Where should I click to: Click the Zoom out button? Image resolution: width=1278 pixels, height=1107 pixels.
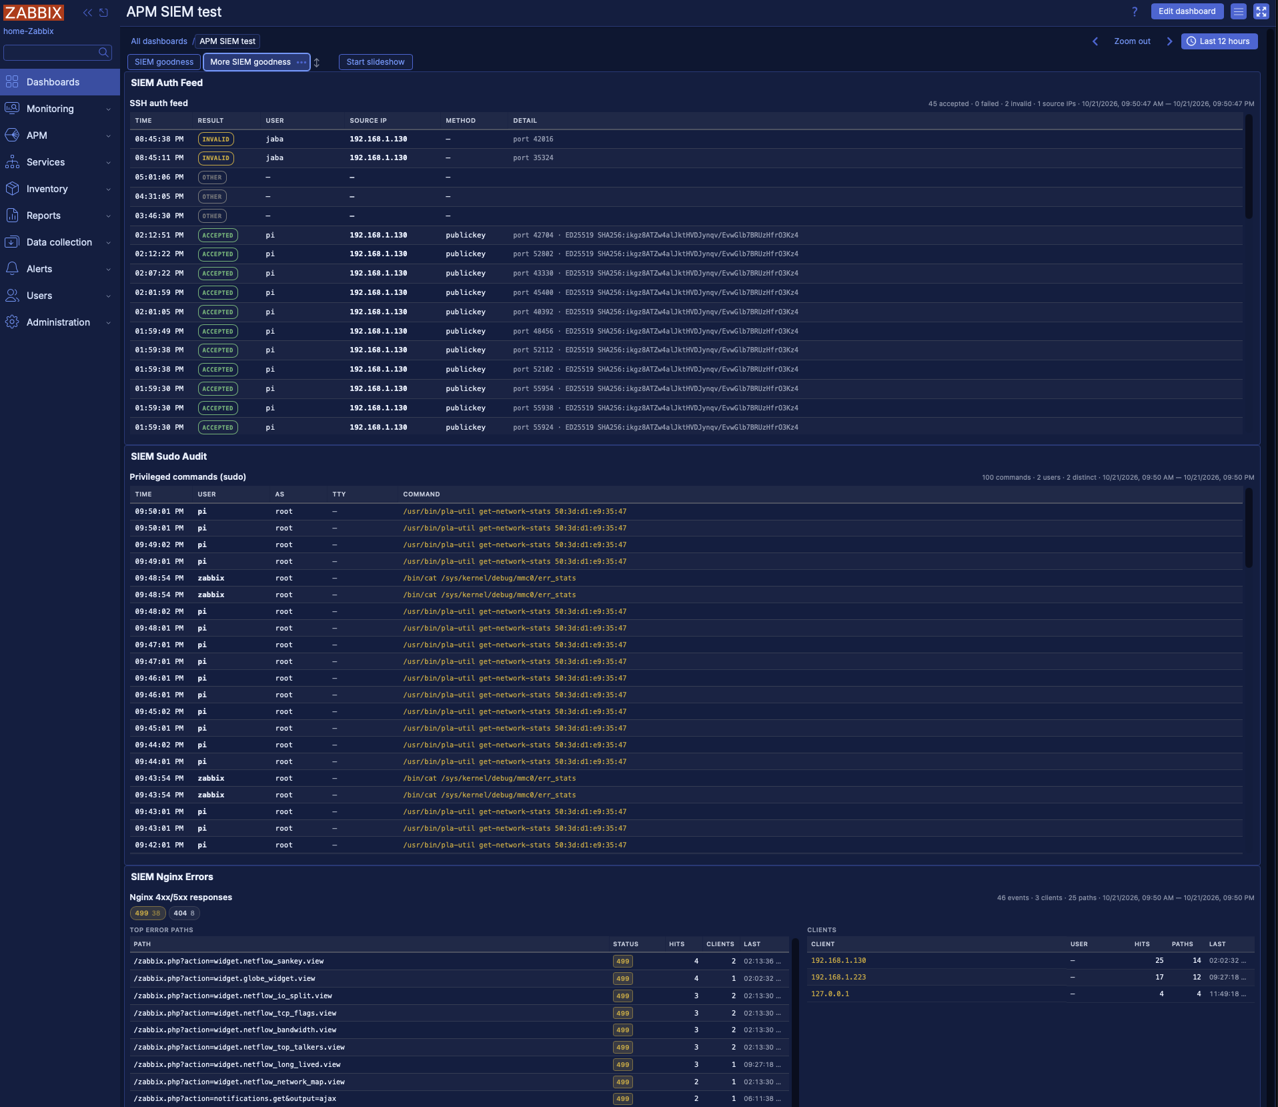pyautogui.click(x=1132, y=41)
